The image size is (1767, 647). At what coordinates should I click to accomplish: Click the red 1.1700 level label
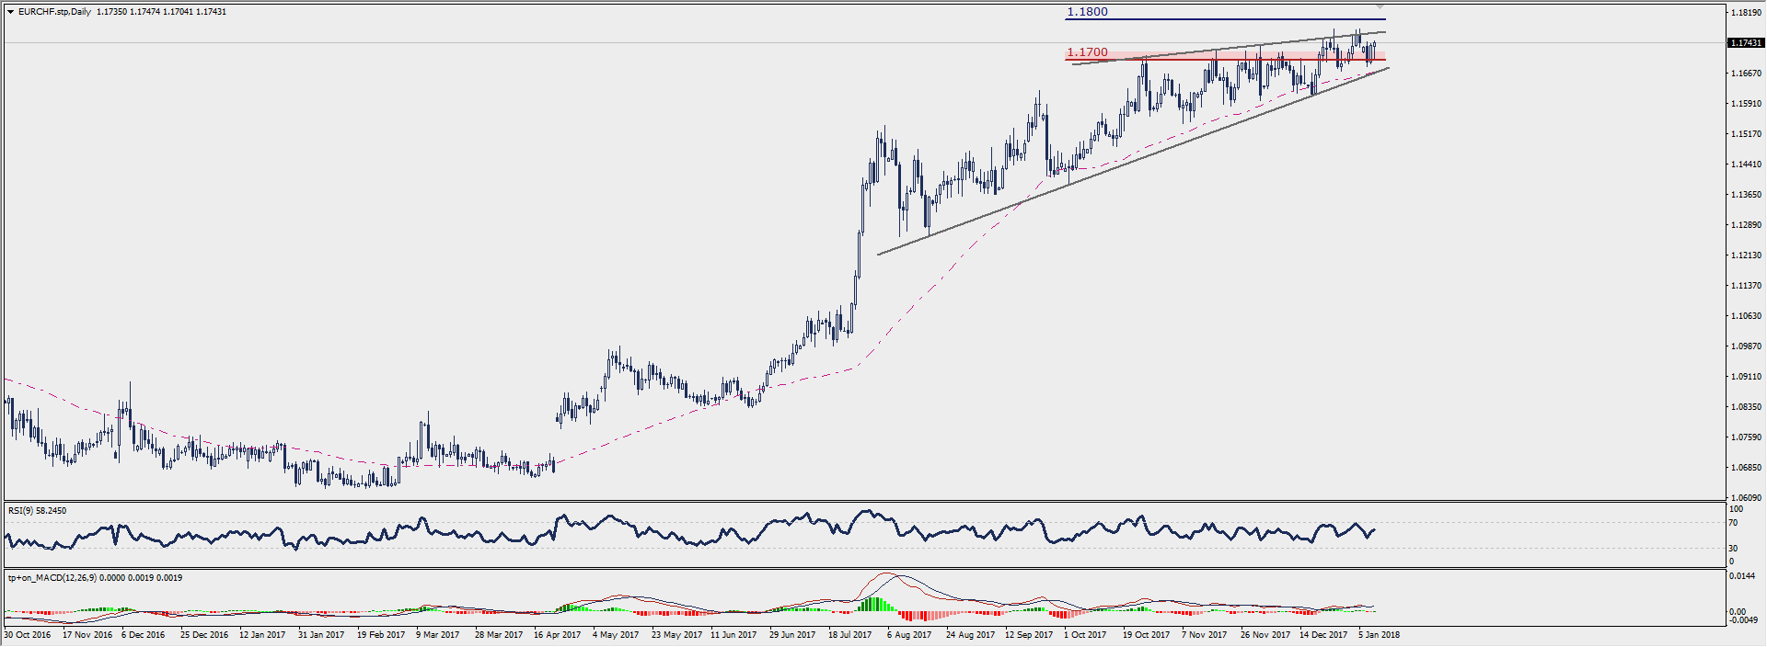coord(1087,52)
